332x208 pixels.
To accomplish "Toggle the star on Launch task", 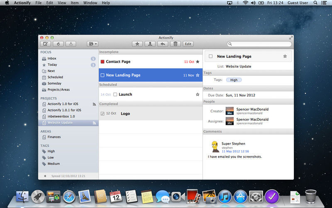I will pyautogui.click(x=198, y=94).
